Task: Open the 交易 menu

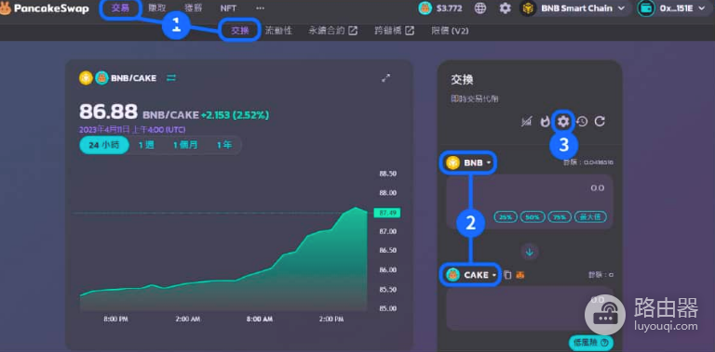Action: click(x=120, y=8)
